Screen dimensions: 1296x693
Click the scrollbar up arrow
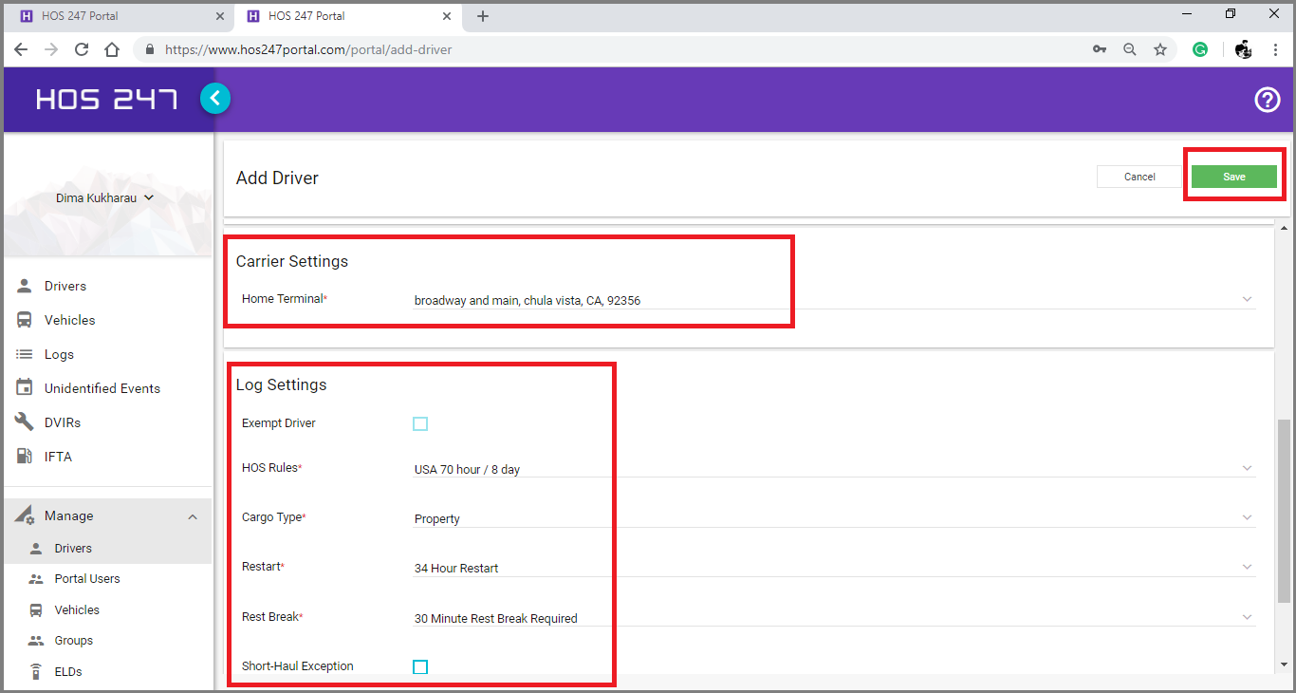point(1285,228)
